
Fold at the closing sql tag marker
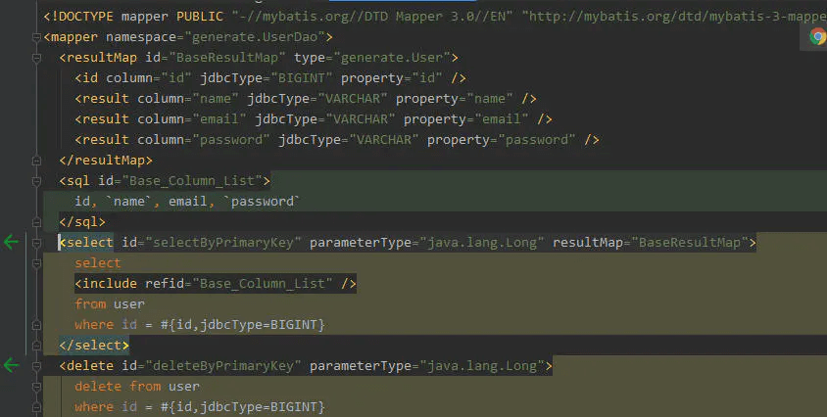(35, 222)
